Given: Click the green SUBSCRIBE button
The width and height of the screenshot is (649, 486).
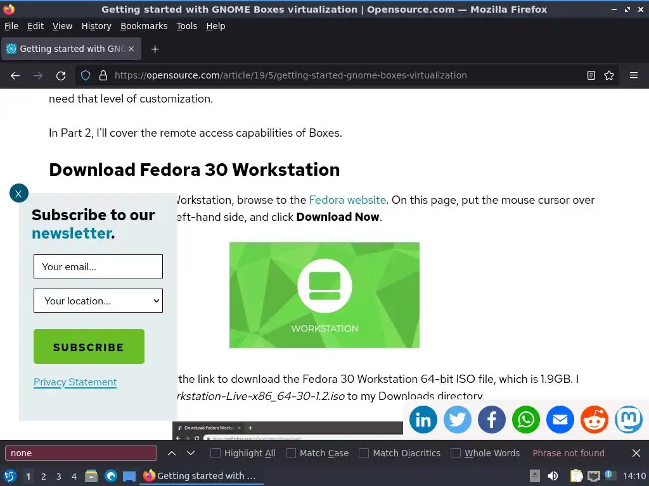Looking at the screenshot, I should pyautogui.click(x=89, y=347).
